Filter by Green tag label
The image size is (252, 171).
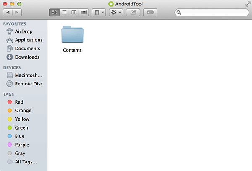pos(21,128)
